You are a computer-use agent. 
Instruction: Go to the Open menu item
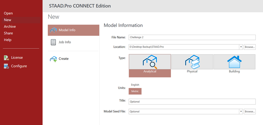click(x=8, y=13)
